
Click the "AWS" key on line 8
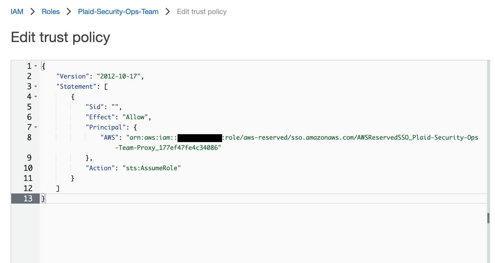(x=109, y=137)
